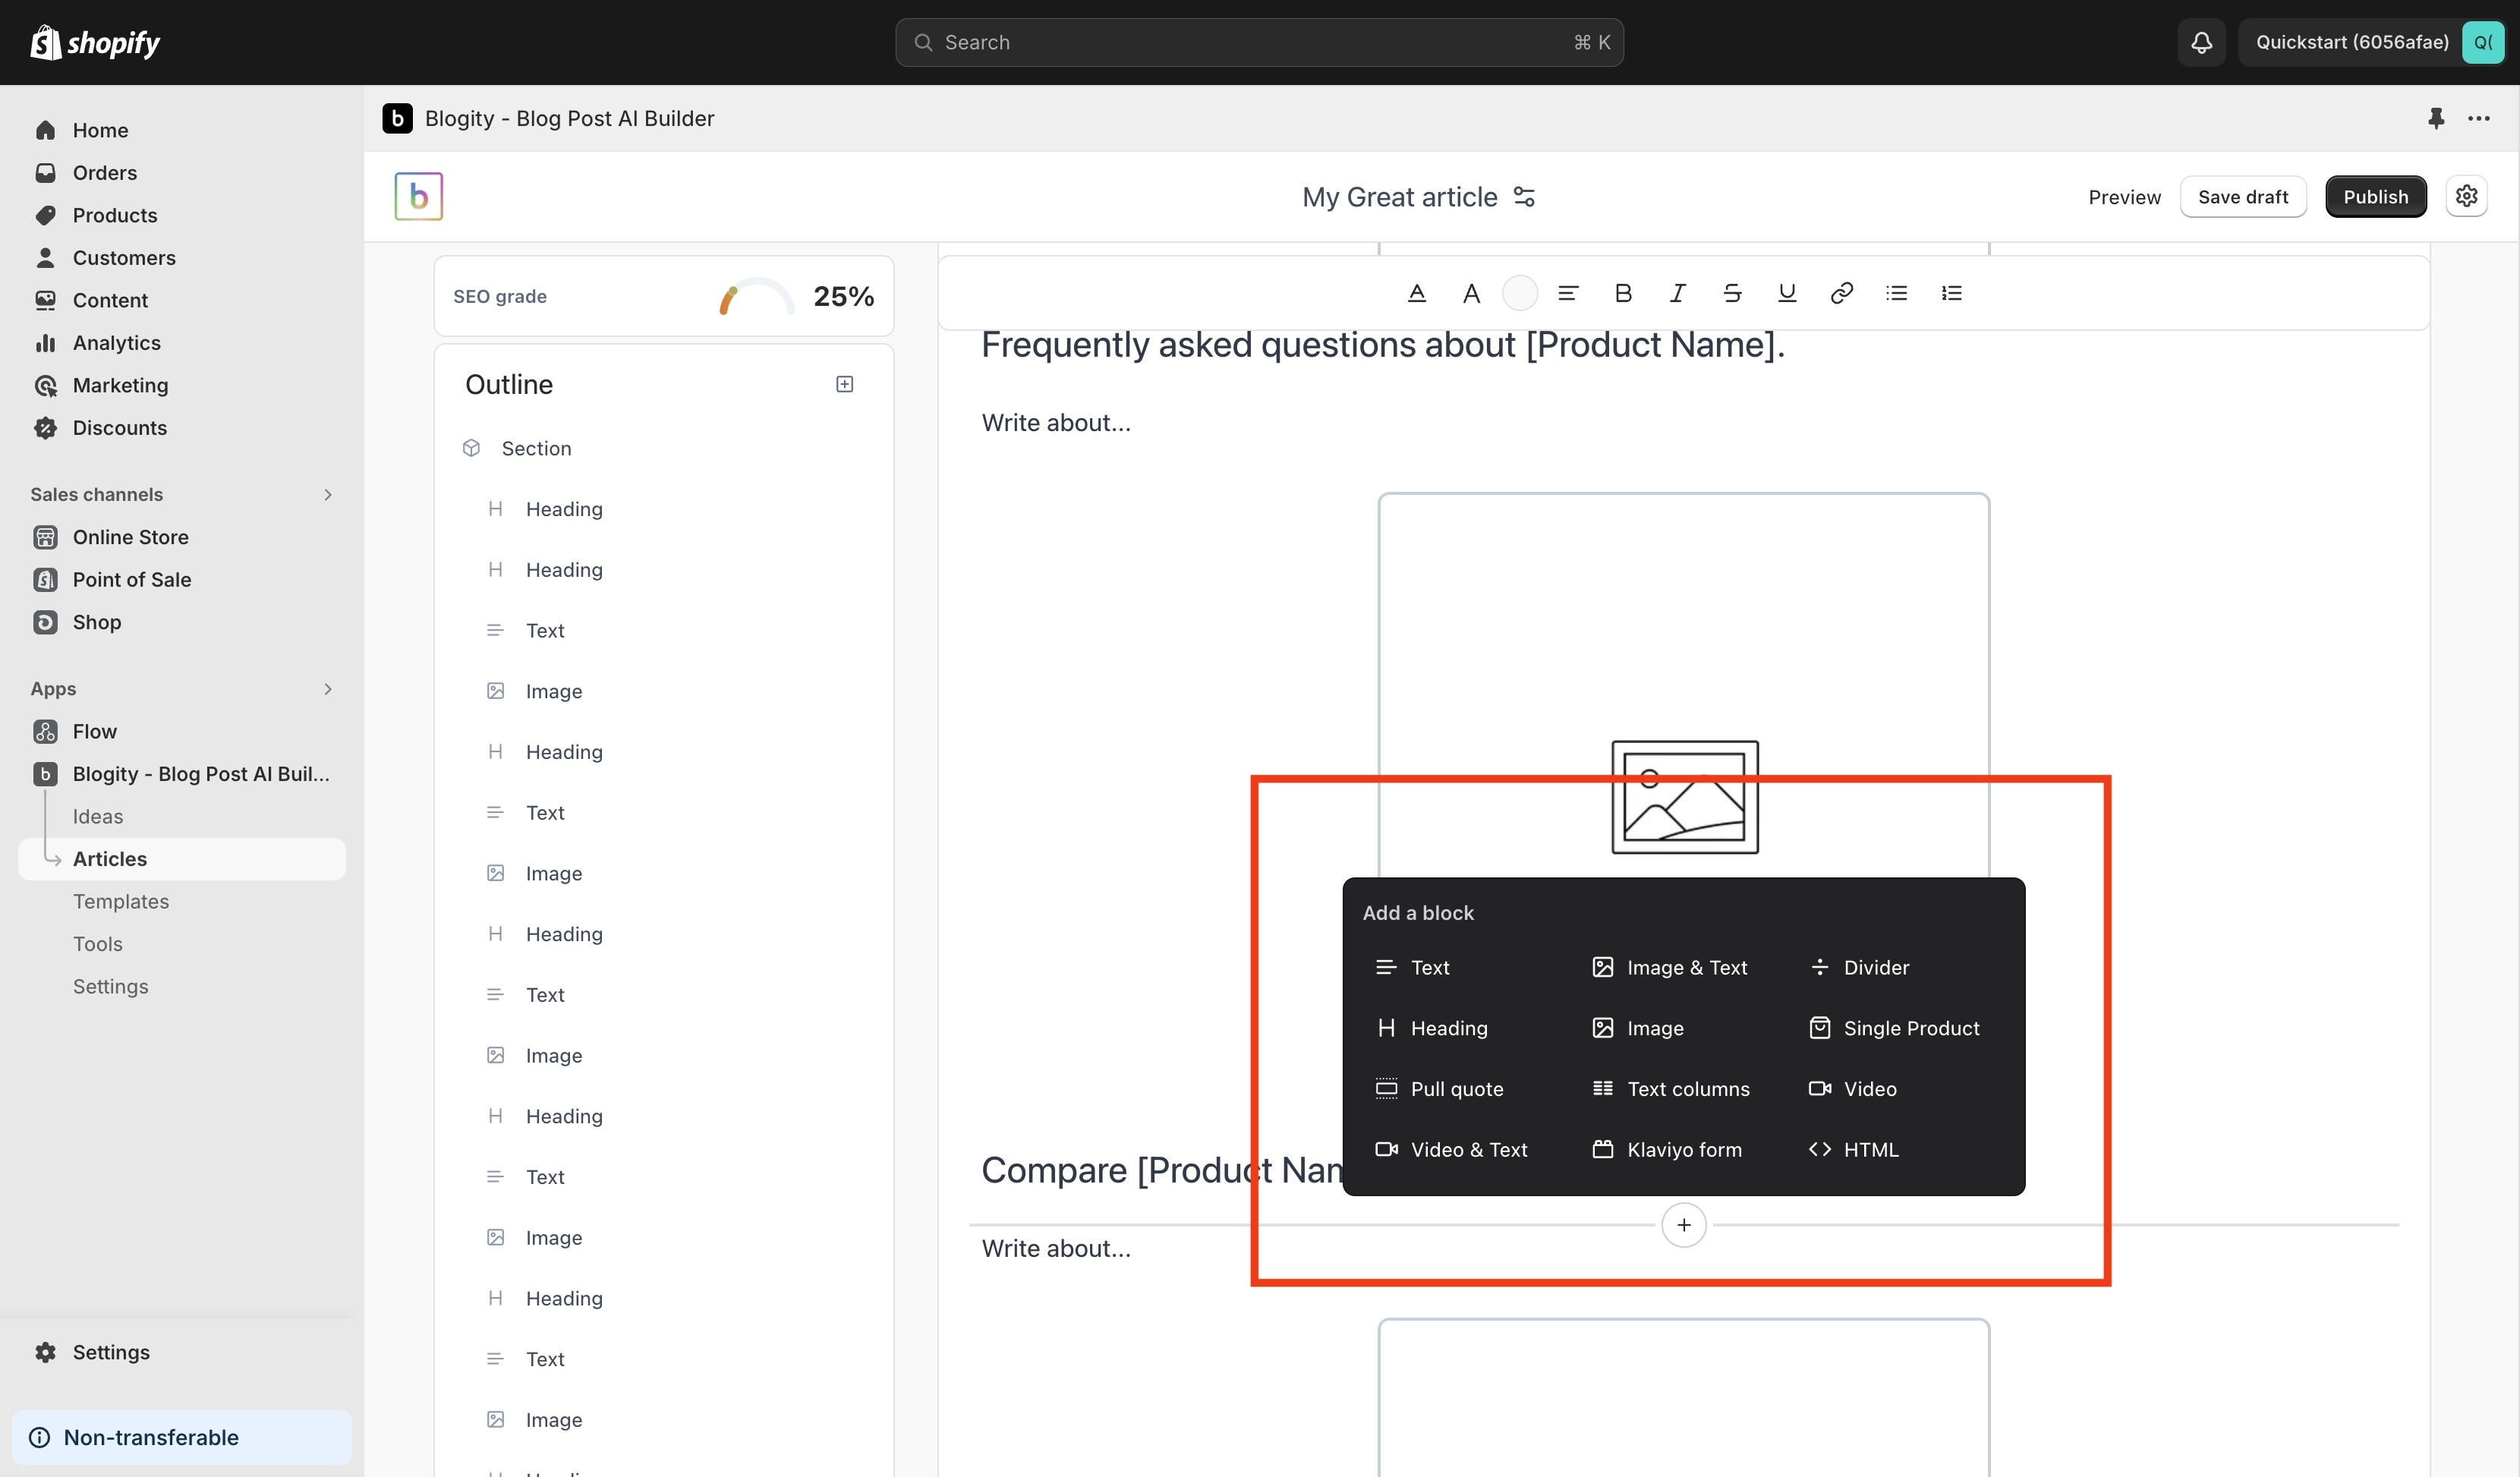Toggle underline formatting
Viewport: 2520px width, 1477px height.
click(x=1787, y=293)
